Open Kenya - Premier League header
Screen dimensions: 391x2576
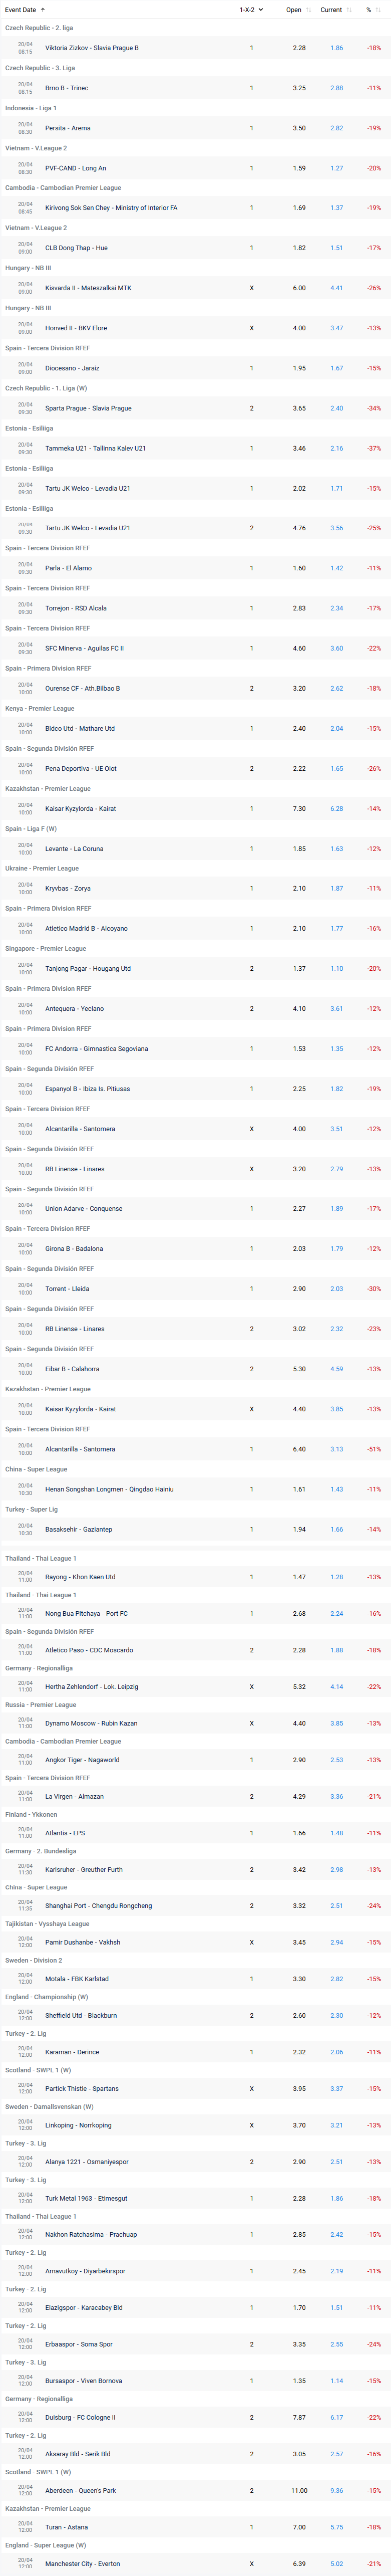[x=40, y=708]
